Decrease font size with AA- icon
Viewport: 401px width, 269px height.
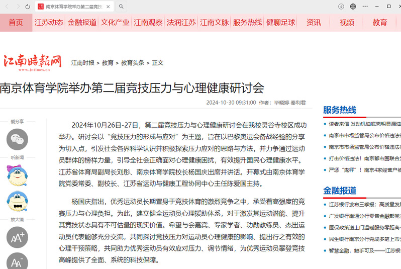point(17,261)
